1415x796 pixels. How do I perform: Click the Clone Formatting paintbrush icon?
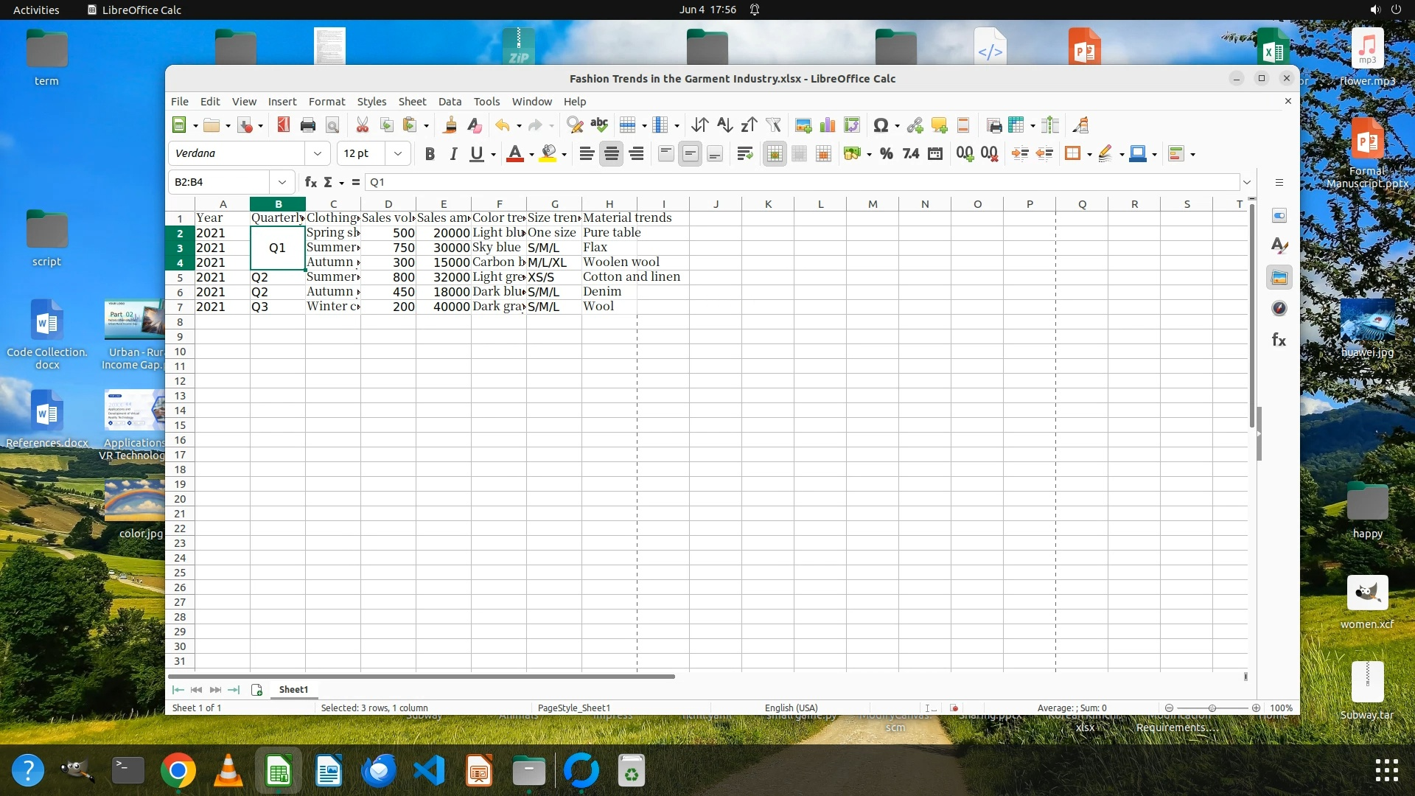tap(450, 125)
